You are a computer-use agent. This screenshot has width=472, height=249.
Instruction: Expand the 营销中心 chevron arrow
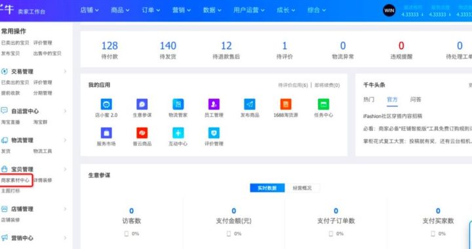click(65, 238)
